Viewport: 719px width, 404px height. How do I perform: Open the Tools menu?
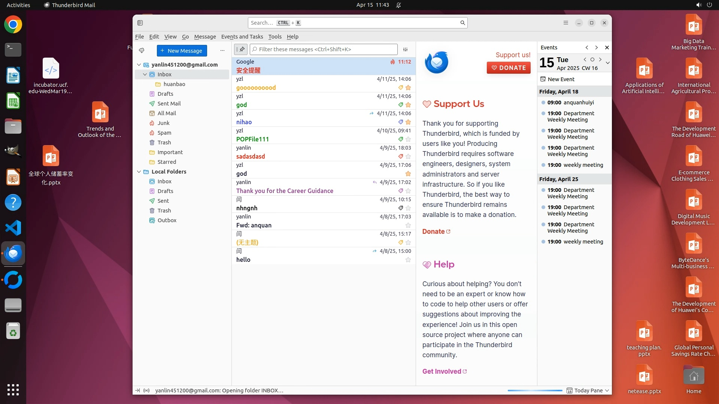274,37
